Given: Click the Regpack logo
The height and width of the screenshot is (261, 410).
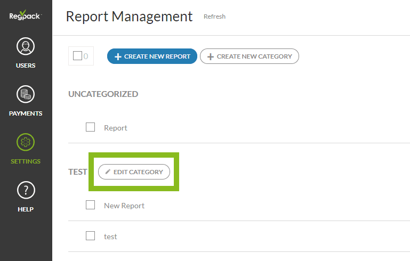Looking at the screenshot, I should tap(26, 16).
